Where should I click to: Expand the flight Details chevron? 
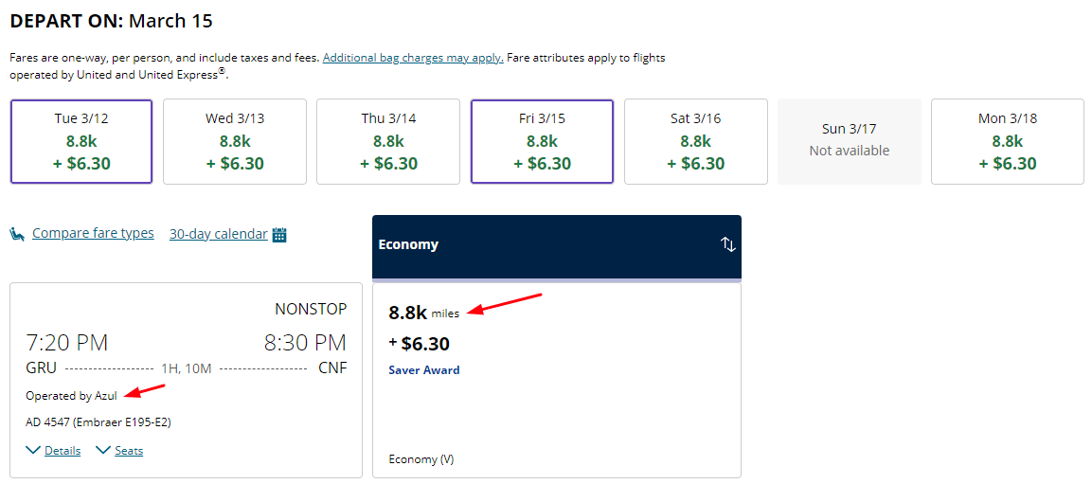pyautogui.click(x=33, y=451)
